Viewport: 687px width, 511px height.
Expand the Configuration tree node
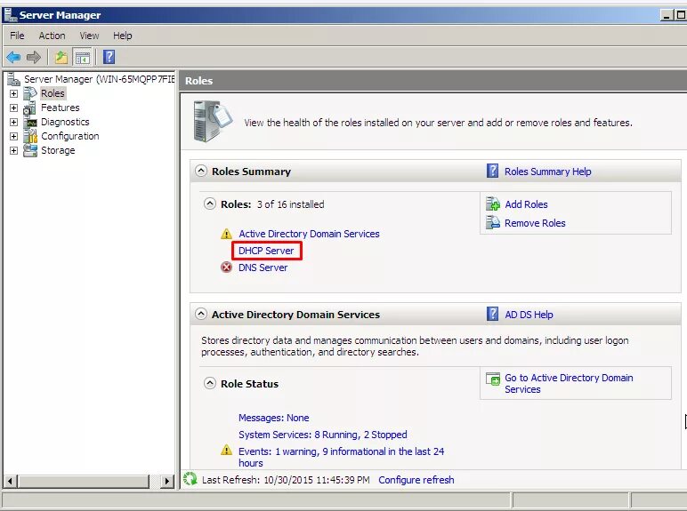point(13,136)
